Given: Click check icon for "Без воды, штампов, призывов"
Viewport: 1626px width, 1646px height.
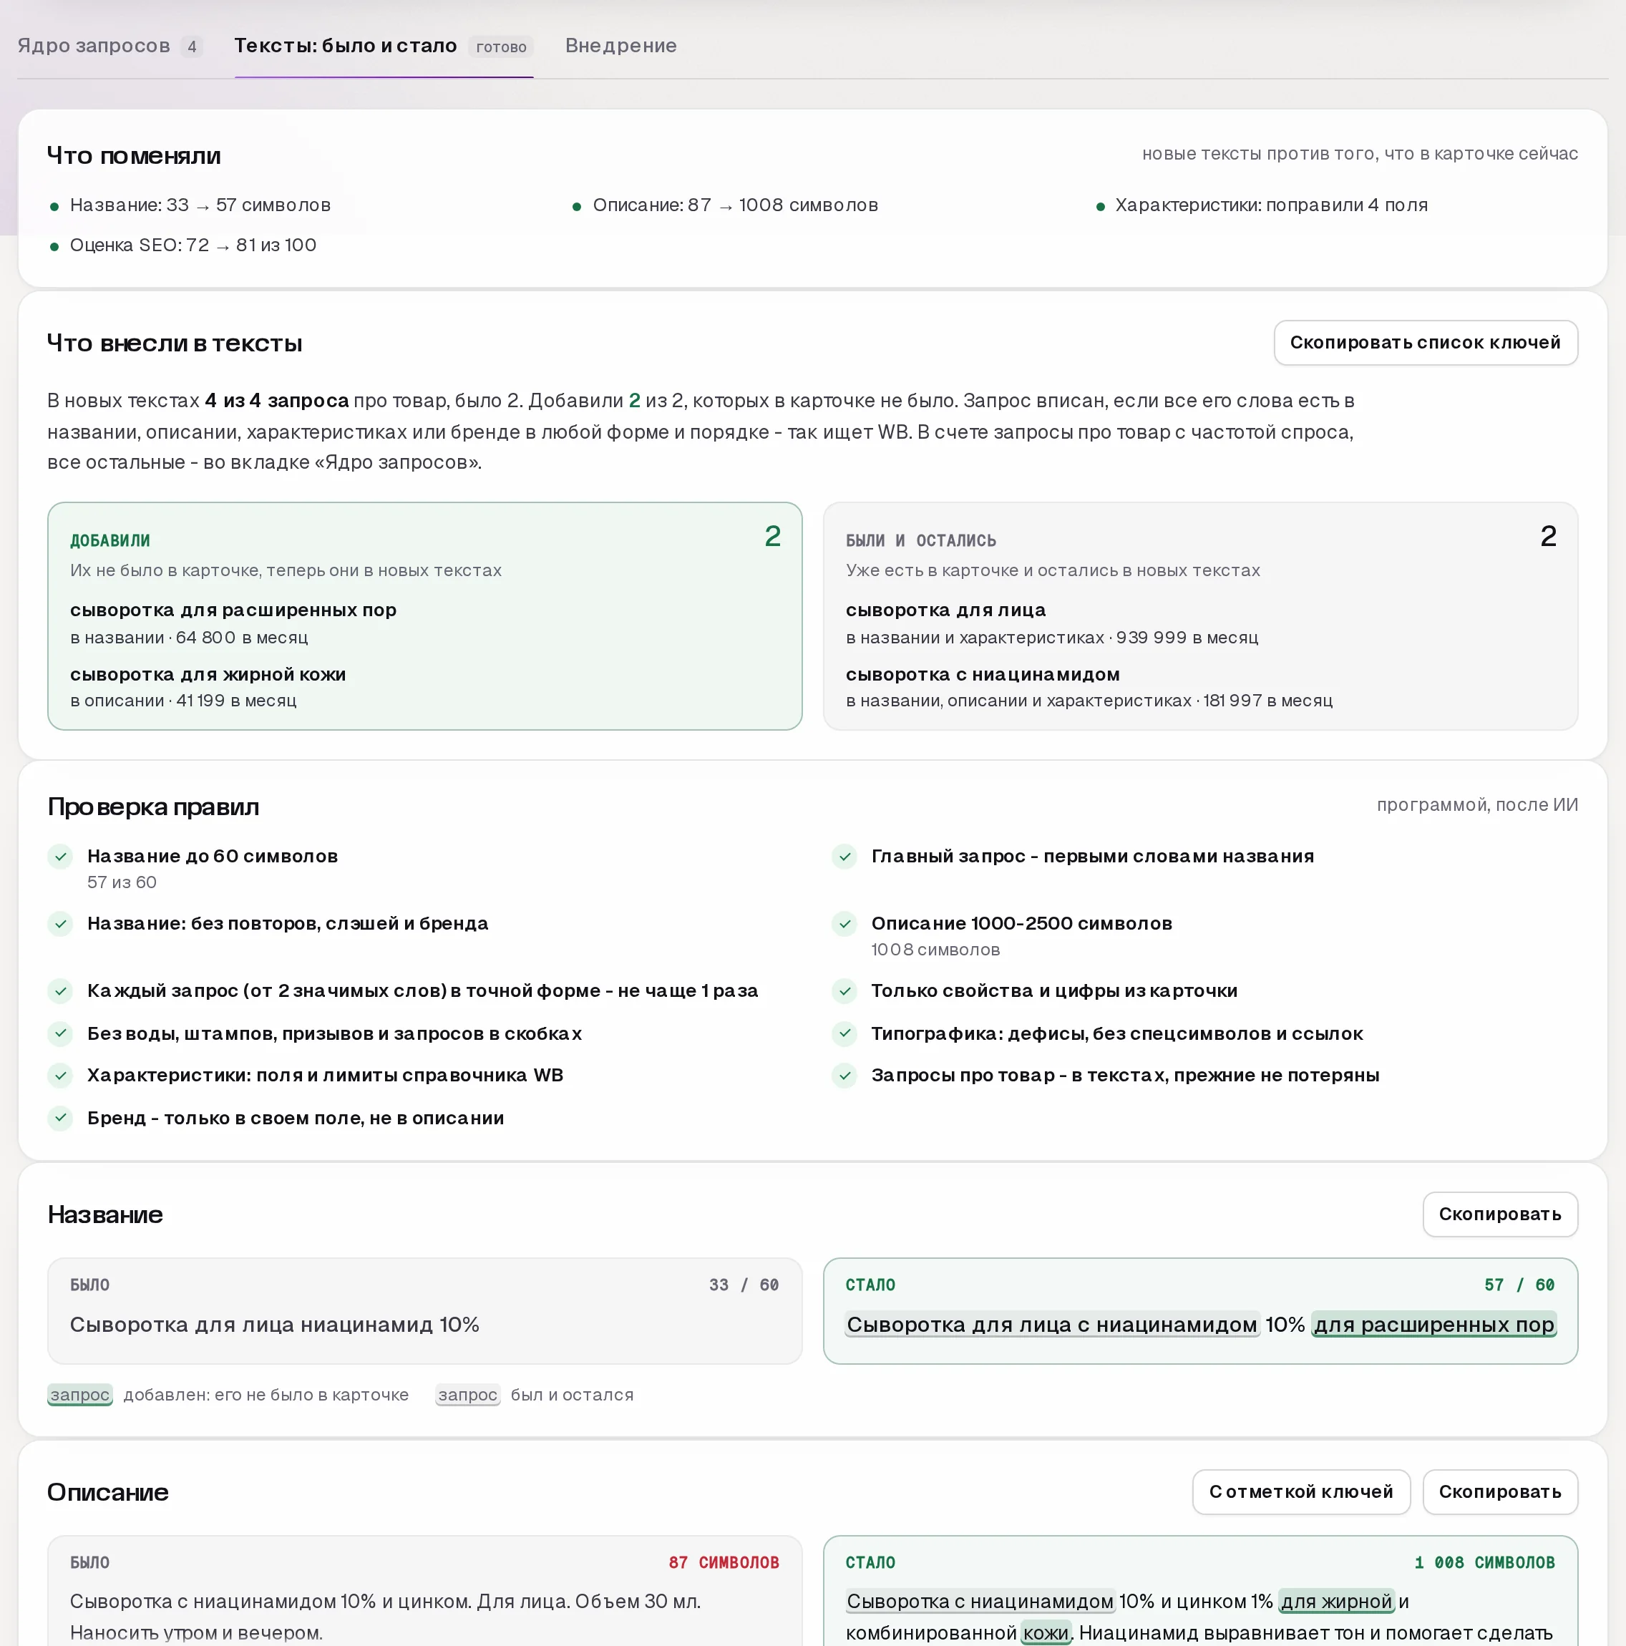Looking at the screenshot, I should pyautogui.click(x=61, y=1033).
